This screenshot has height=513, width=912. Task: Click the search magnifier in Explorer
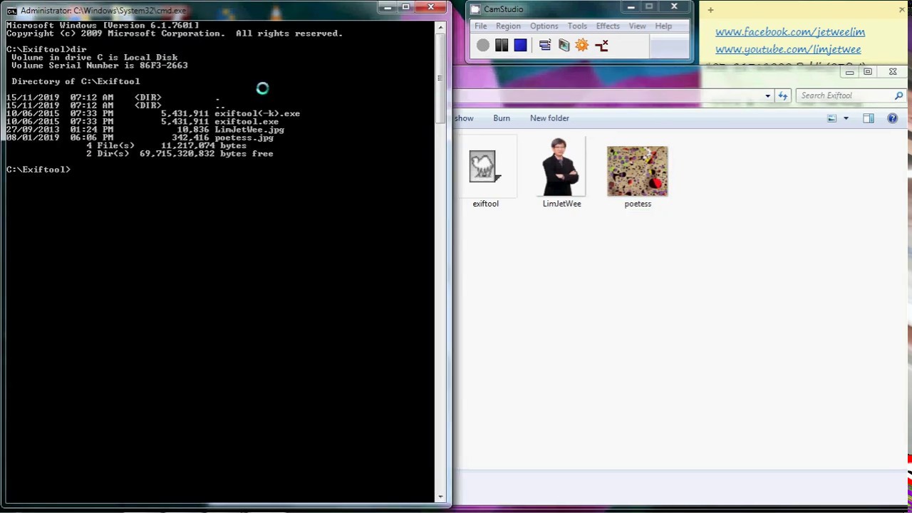click(898, 95)
